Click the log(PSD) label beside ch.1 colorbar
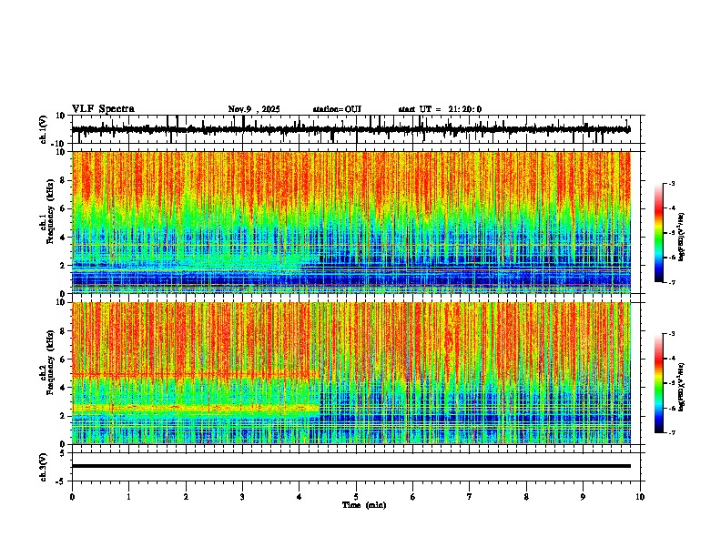This screenshot has height=557, width=721. coord(682,237)
